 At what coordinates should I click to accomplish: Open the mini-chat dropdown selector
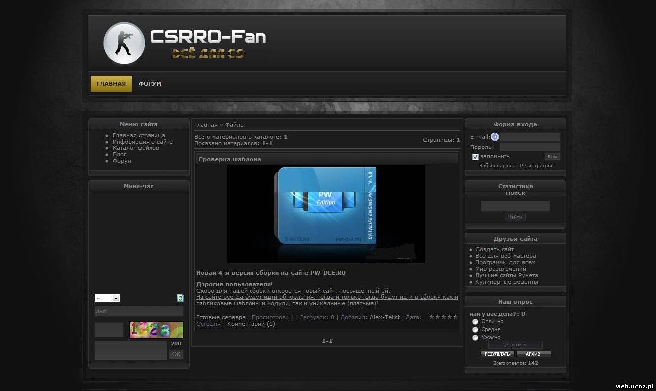pos(107,298)
